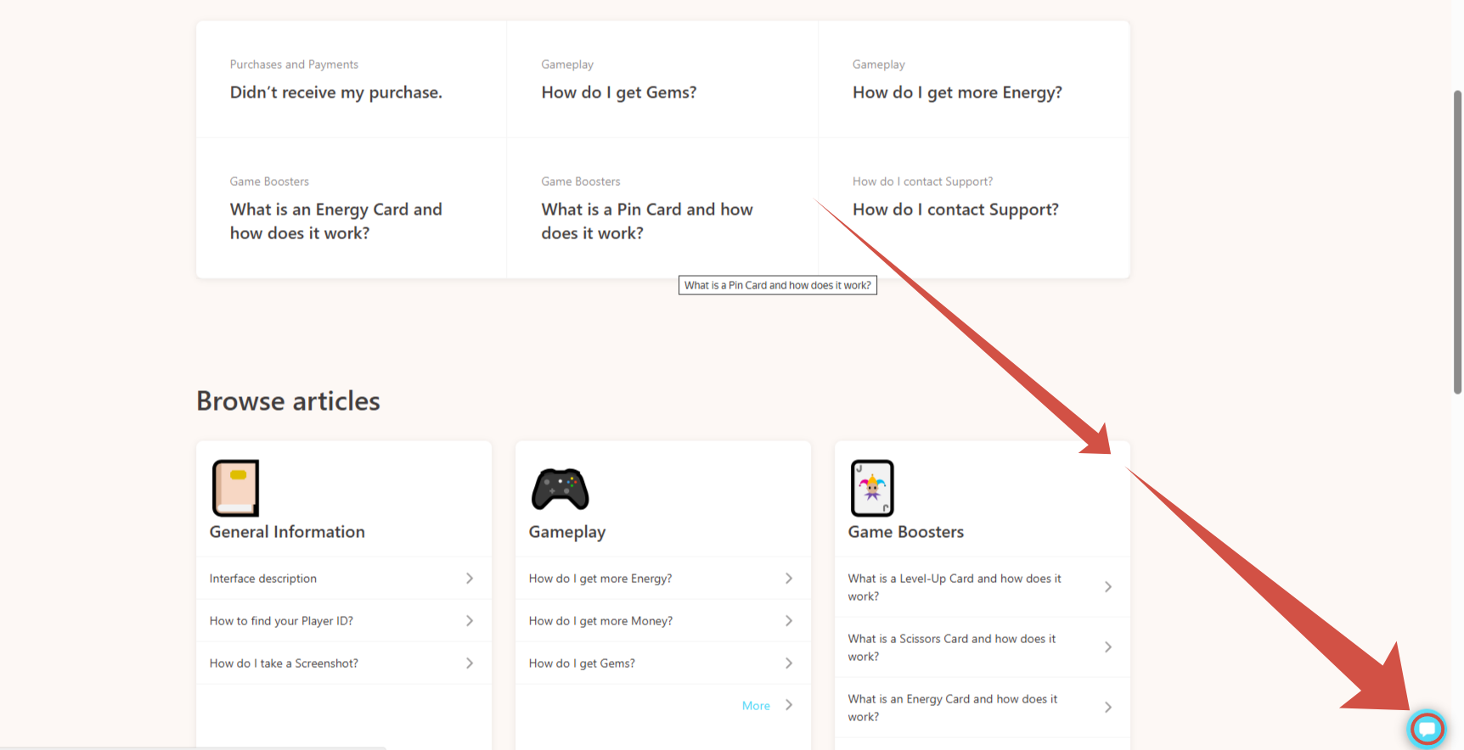This screenshot has width=1464, height=750.
Task: Select 'How do I get more Energy?' featured card
Action: (957, 92)
